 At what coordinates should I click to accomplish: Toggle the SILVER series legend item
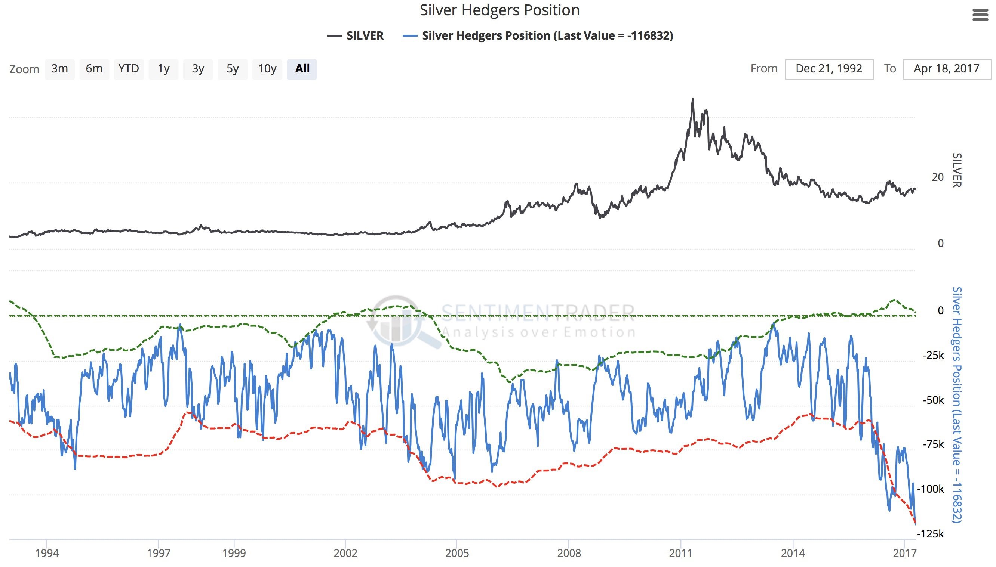(365, 36)
